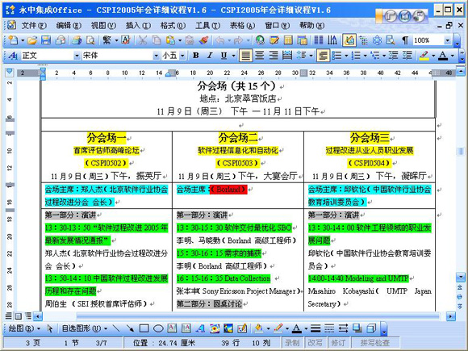Apply the drawing toolbar fill color bucket
The image size is (468, 351).
(258, 328)
